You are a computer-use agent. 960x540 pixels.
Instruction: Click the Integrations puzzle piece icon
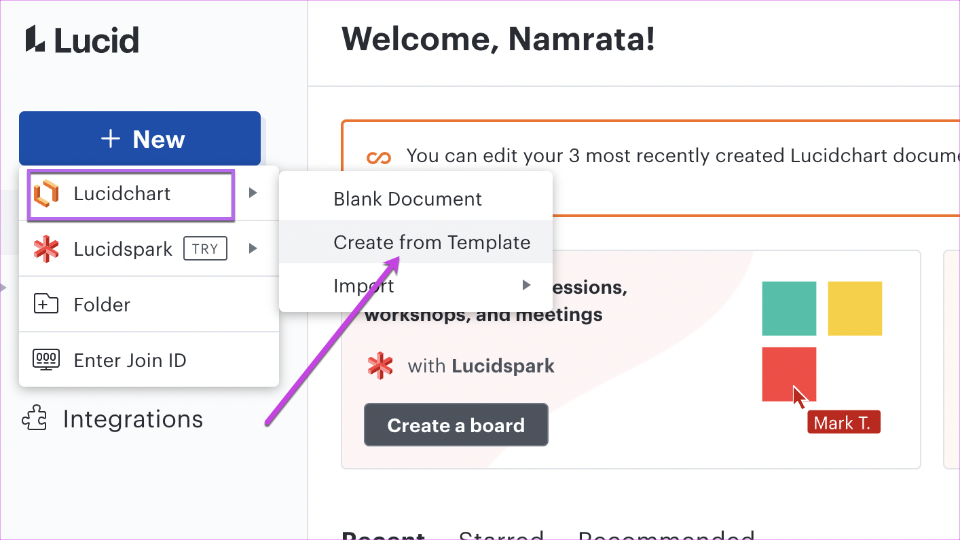[x=35, y=419]
